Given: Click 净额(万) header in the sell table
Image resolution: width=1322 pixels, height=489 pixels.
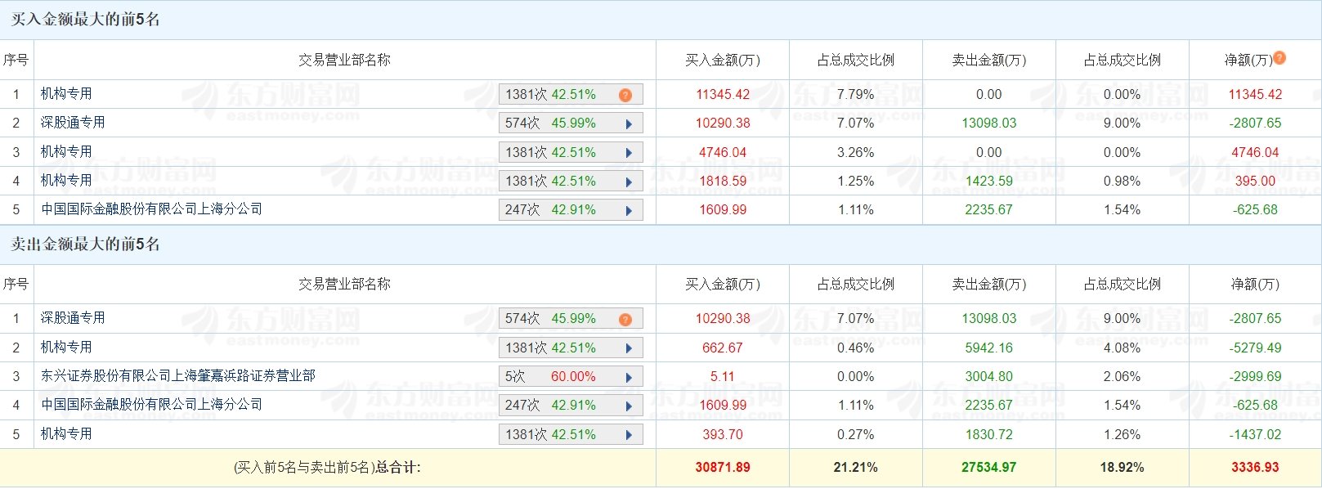Looking at the screenshot, I should tap(1256, 284).
